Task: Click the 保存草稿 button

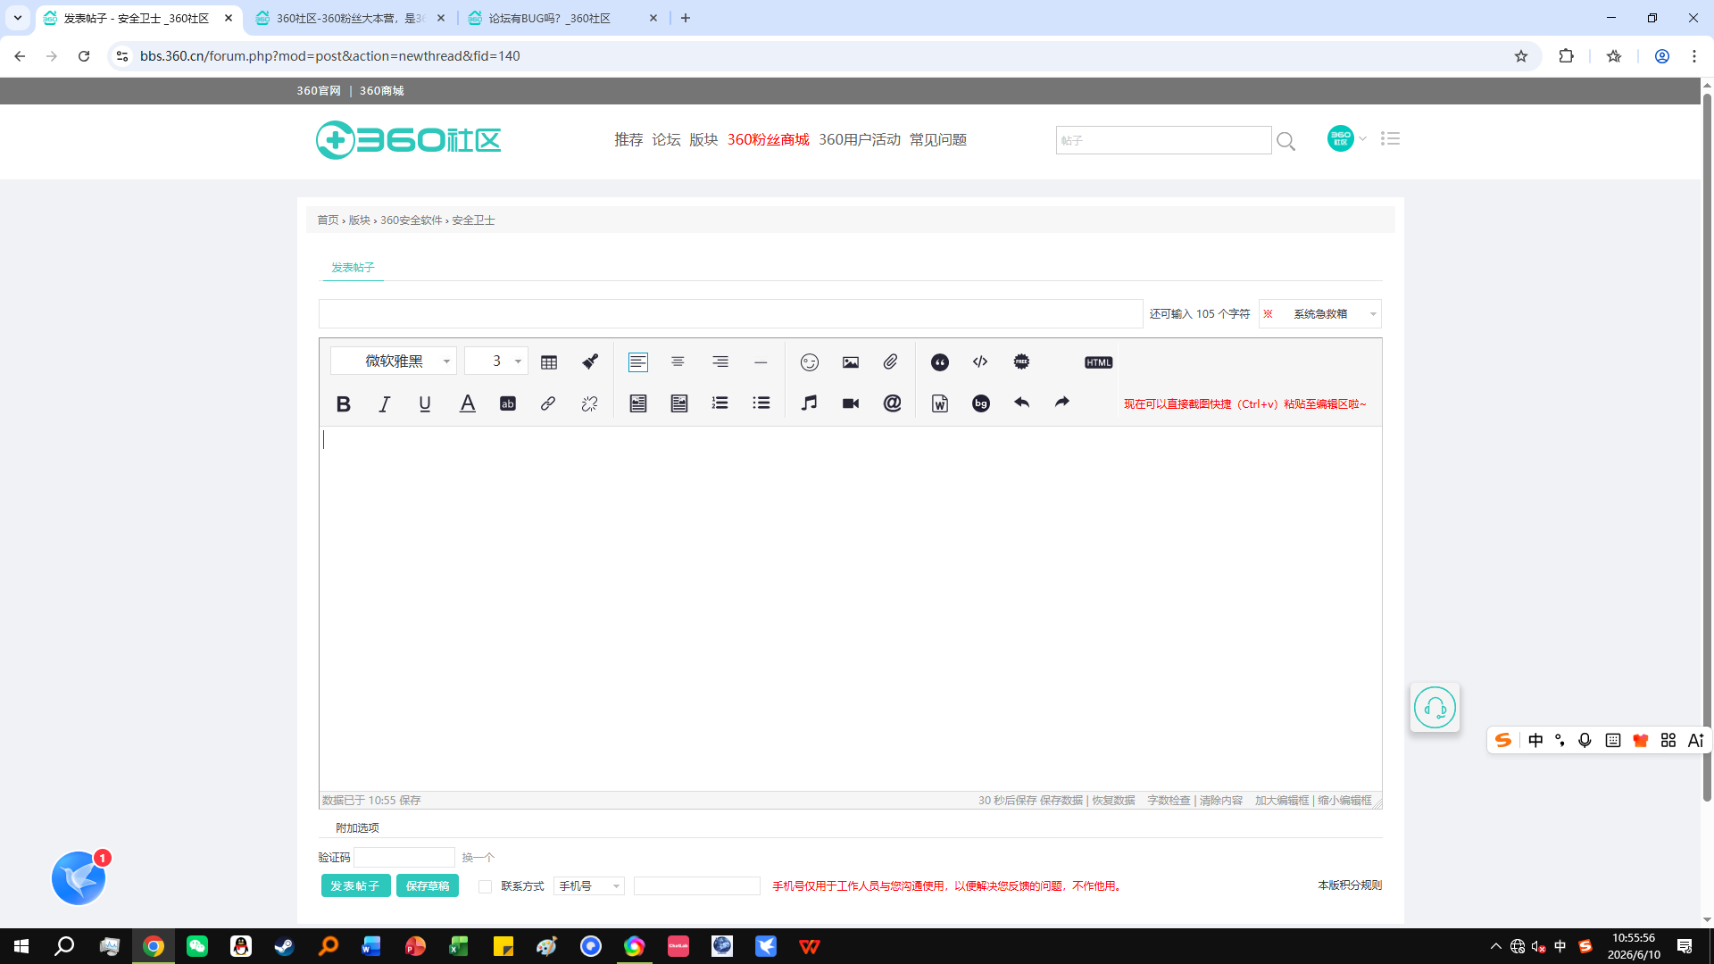Action: pos(428,885)
